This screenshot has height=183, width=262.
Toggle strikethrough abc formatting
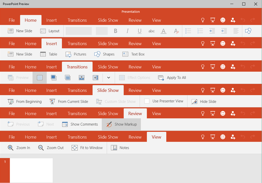pyautogui.click(x=151, y=31)
